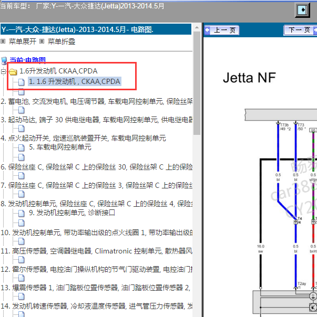Click the scroll-up arrow of the tree scrollbar

click(x=197, y=27)
